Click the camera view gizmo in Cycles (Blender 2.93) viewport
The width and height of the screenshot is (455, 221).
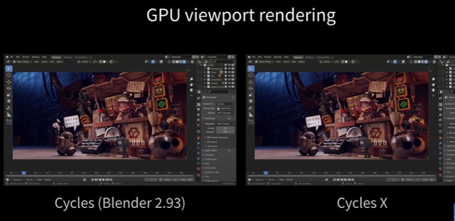(191, 90)
